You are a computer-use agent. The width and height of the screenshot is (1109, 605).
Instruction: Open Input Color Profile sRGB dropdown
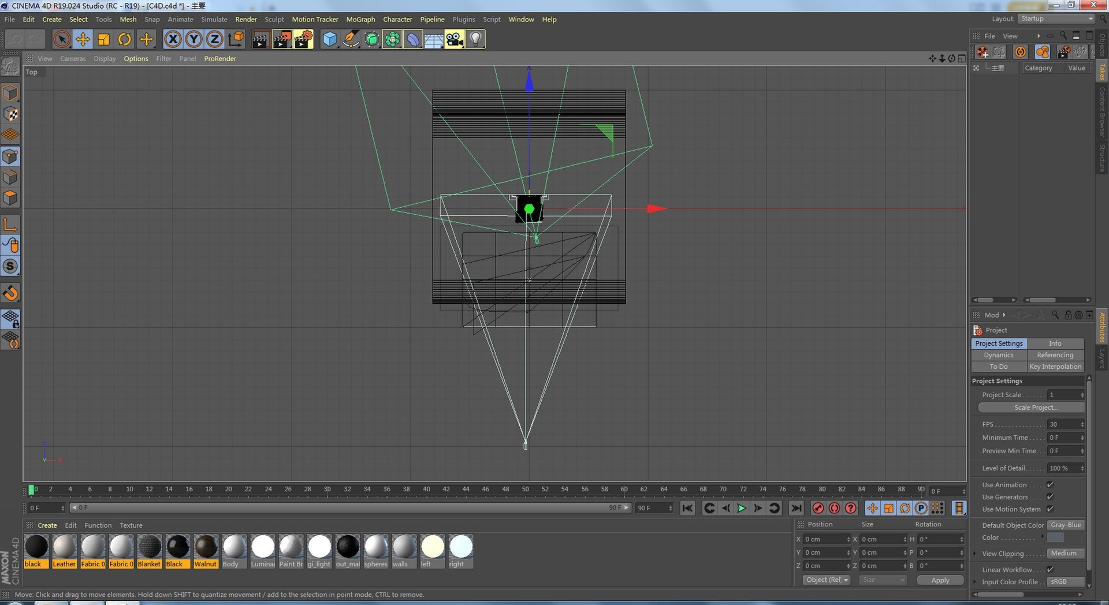pyautogui.click(x=1066, y=582)
